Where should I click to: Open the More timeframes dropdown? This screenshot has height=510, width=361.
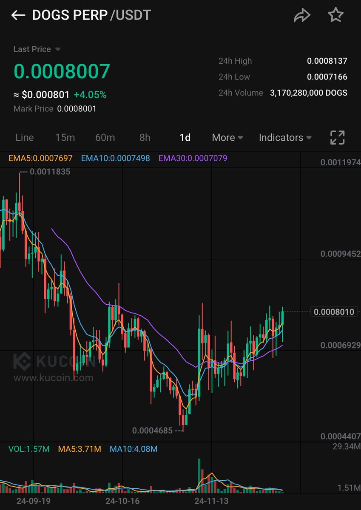pyautogui.click(x=227, y=138)
